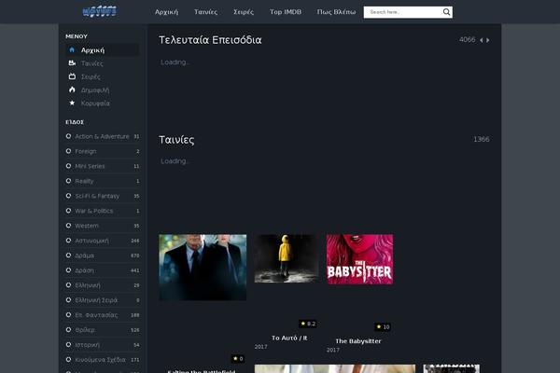Open Top IMDB in the top navigation
This screenshot has width=560, height=373.
[286, 12]
